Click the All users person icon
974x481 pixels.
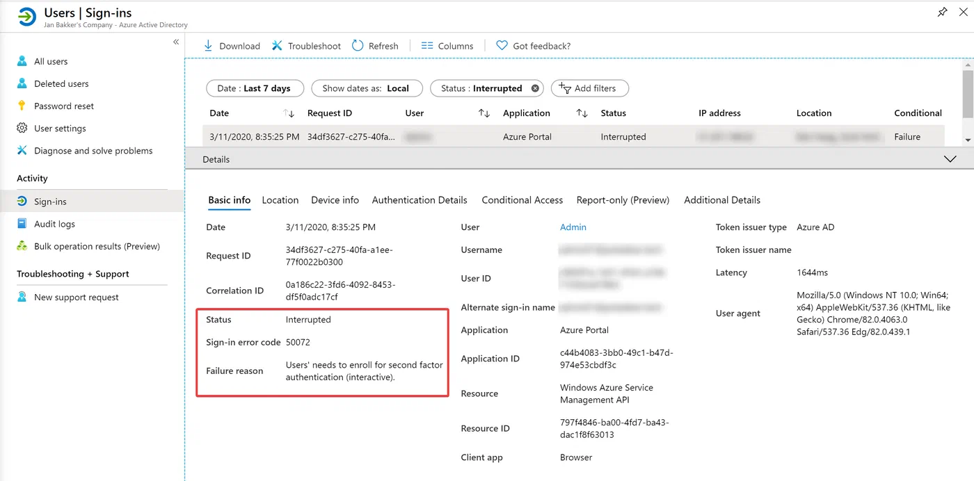pos(22,61)
